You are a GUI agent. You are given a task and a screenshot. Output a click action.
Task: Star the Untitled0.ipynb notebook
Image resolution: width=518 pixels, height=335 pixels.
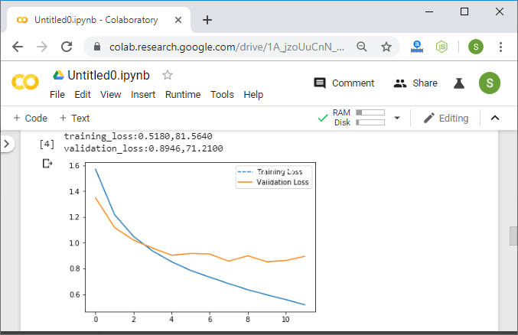(x=168, y=75)
